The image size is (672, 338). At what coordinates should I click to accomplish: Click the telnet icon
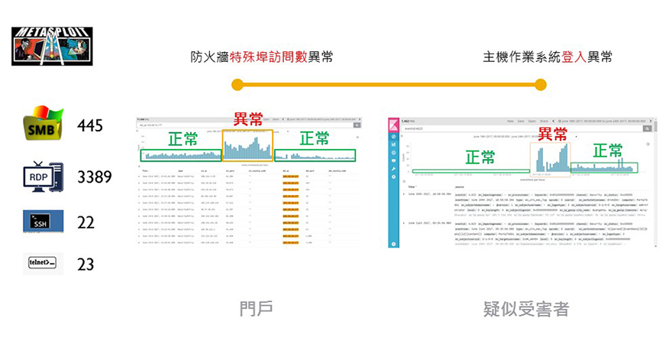[x=43, y=264]
